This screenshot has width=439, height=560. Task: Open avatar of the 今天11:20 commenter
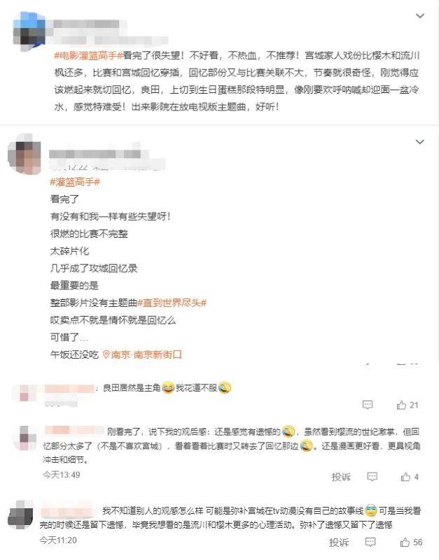[x=20, y=515]
